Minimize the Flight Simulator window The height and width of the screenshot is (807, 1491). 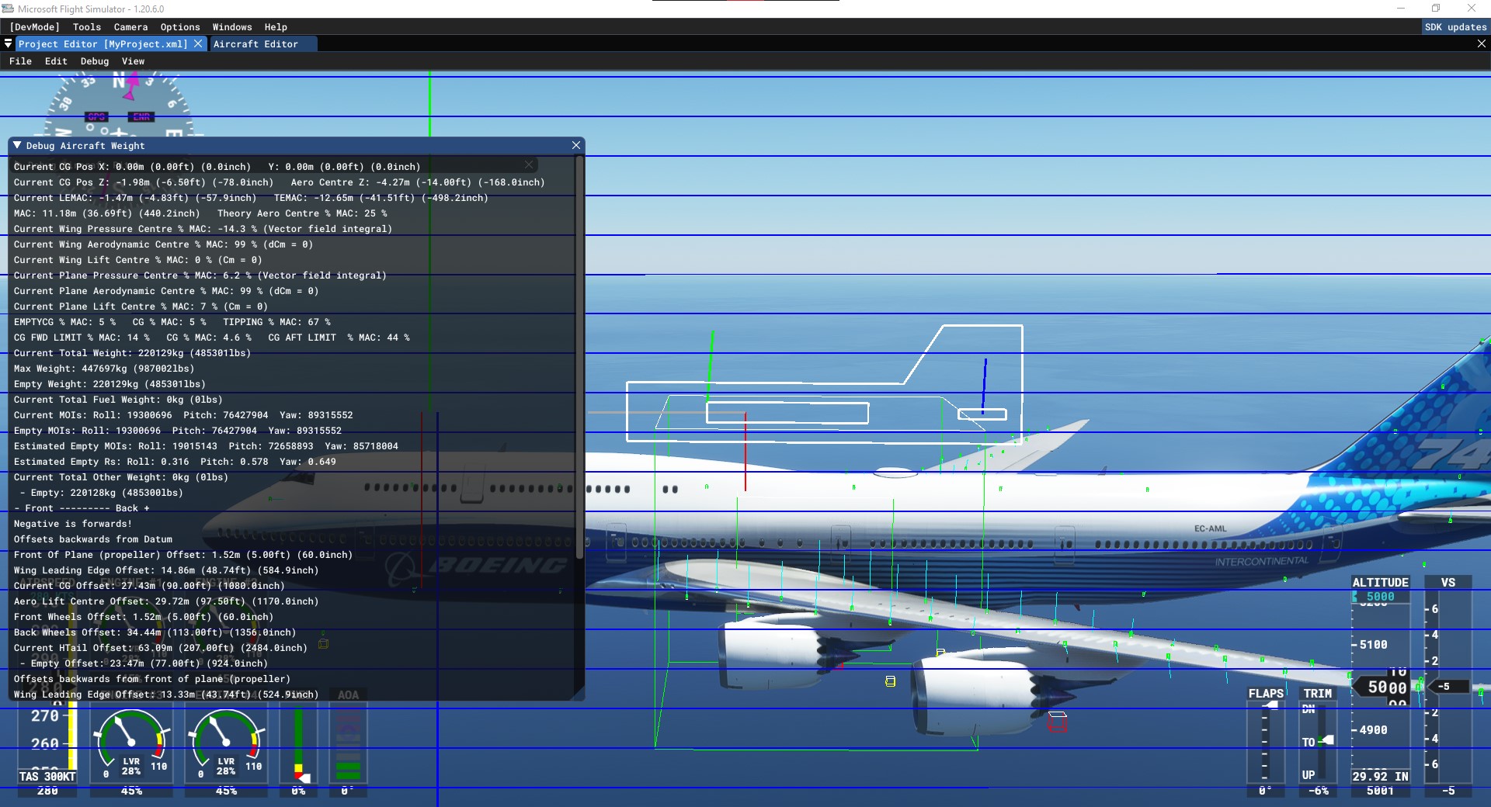pos(1401,9)
